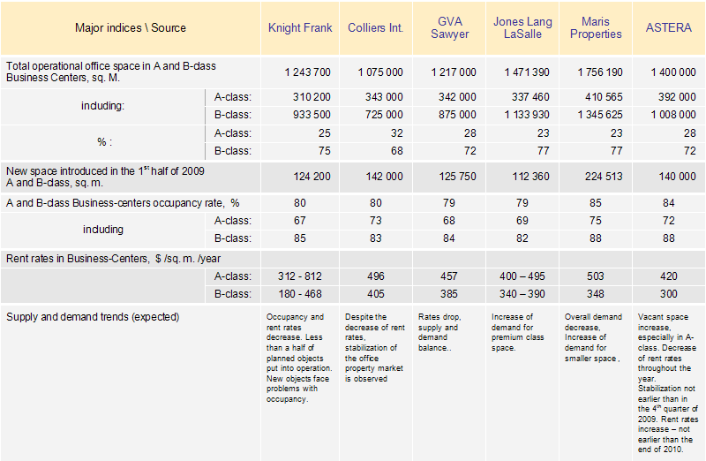Select B-class rent rate 300
Viewport: 706px width, 461px height.
point(669,294)
